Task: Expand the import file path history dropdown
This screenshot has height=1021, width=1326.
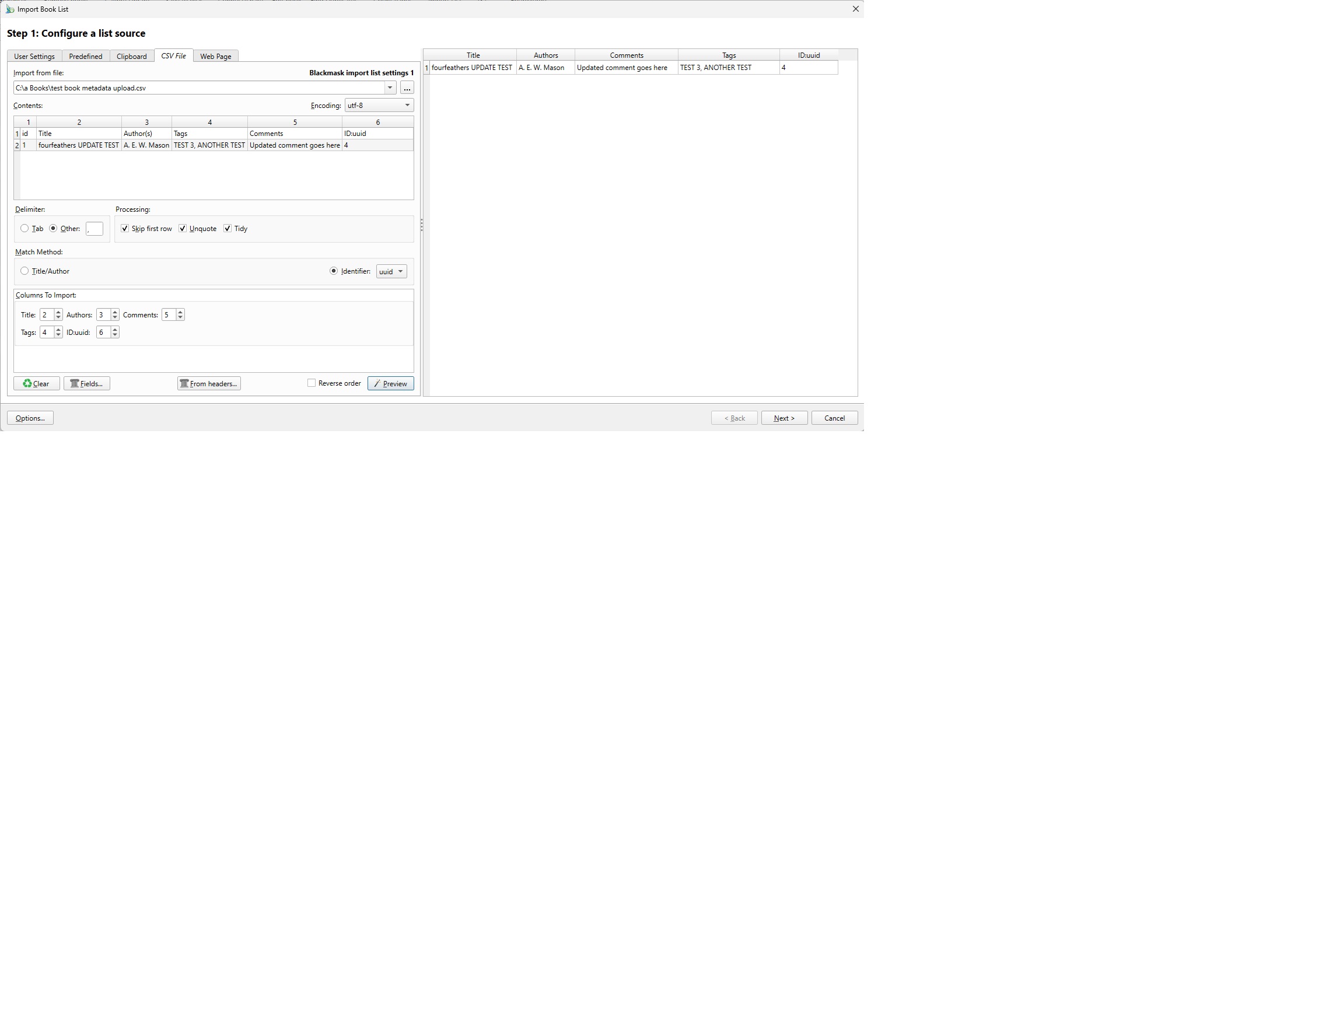Action: click(x=390, y=88)
